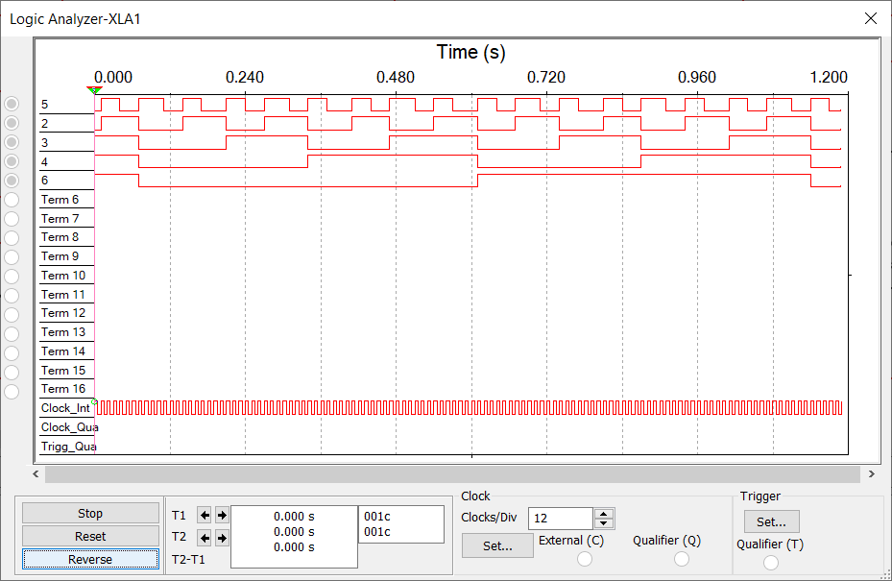
Task: Click the T2-T1 label
Action: click(x=188, y=559)
